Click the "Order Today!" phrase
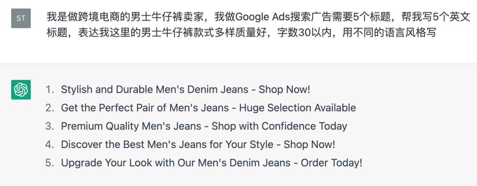This screenshot has width=477, height=186. coord(331,163)
